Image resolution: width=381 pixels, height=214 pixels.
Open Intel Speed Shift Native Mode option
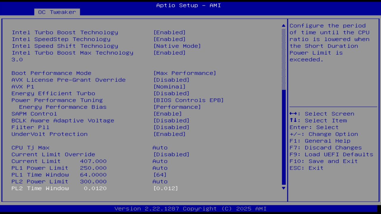177,46
